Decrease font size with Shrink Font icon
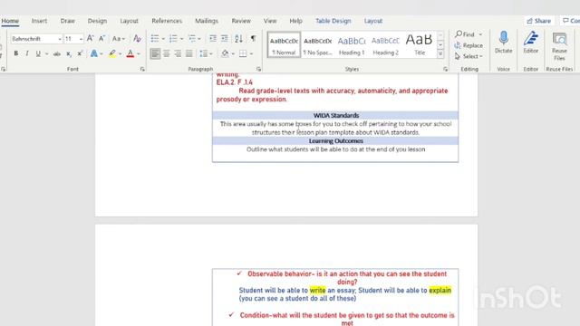 (x=101, y=38)
